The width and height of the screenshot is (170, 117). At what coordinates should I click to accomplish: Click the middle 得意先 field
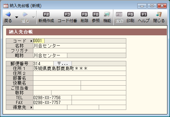click(83, 107)
